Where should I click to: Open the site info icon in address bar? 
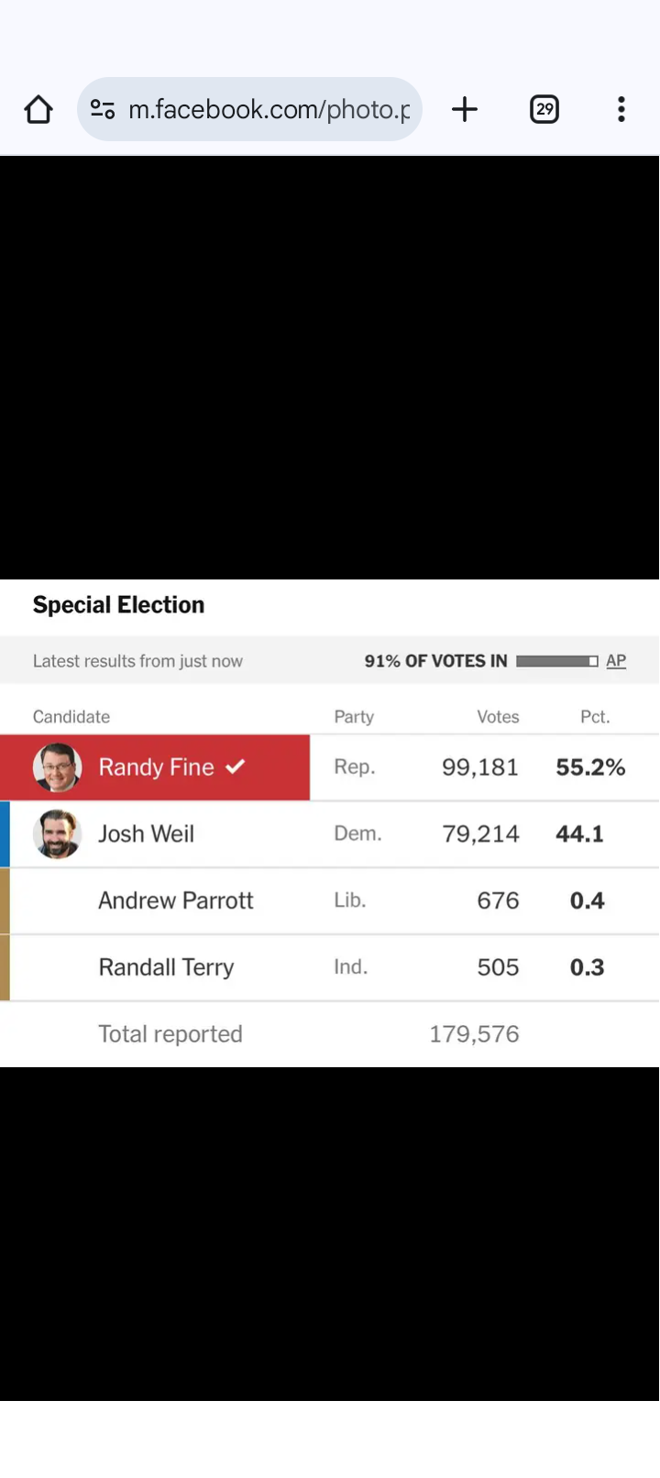pos(103,110)
